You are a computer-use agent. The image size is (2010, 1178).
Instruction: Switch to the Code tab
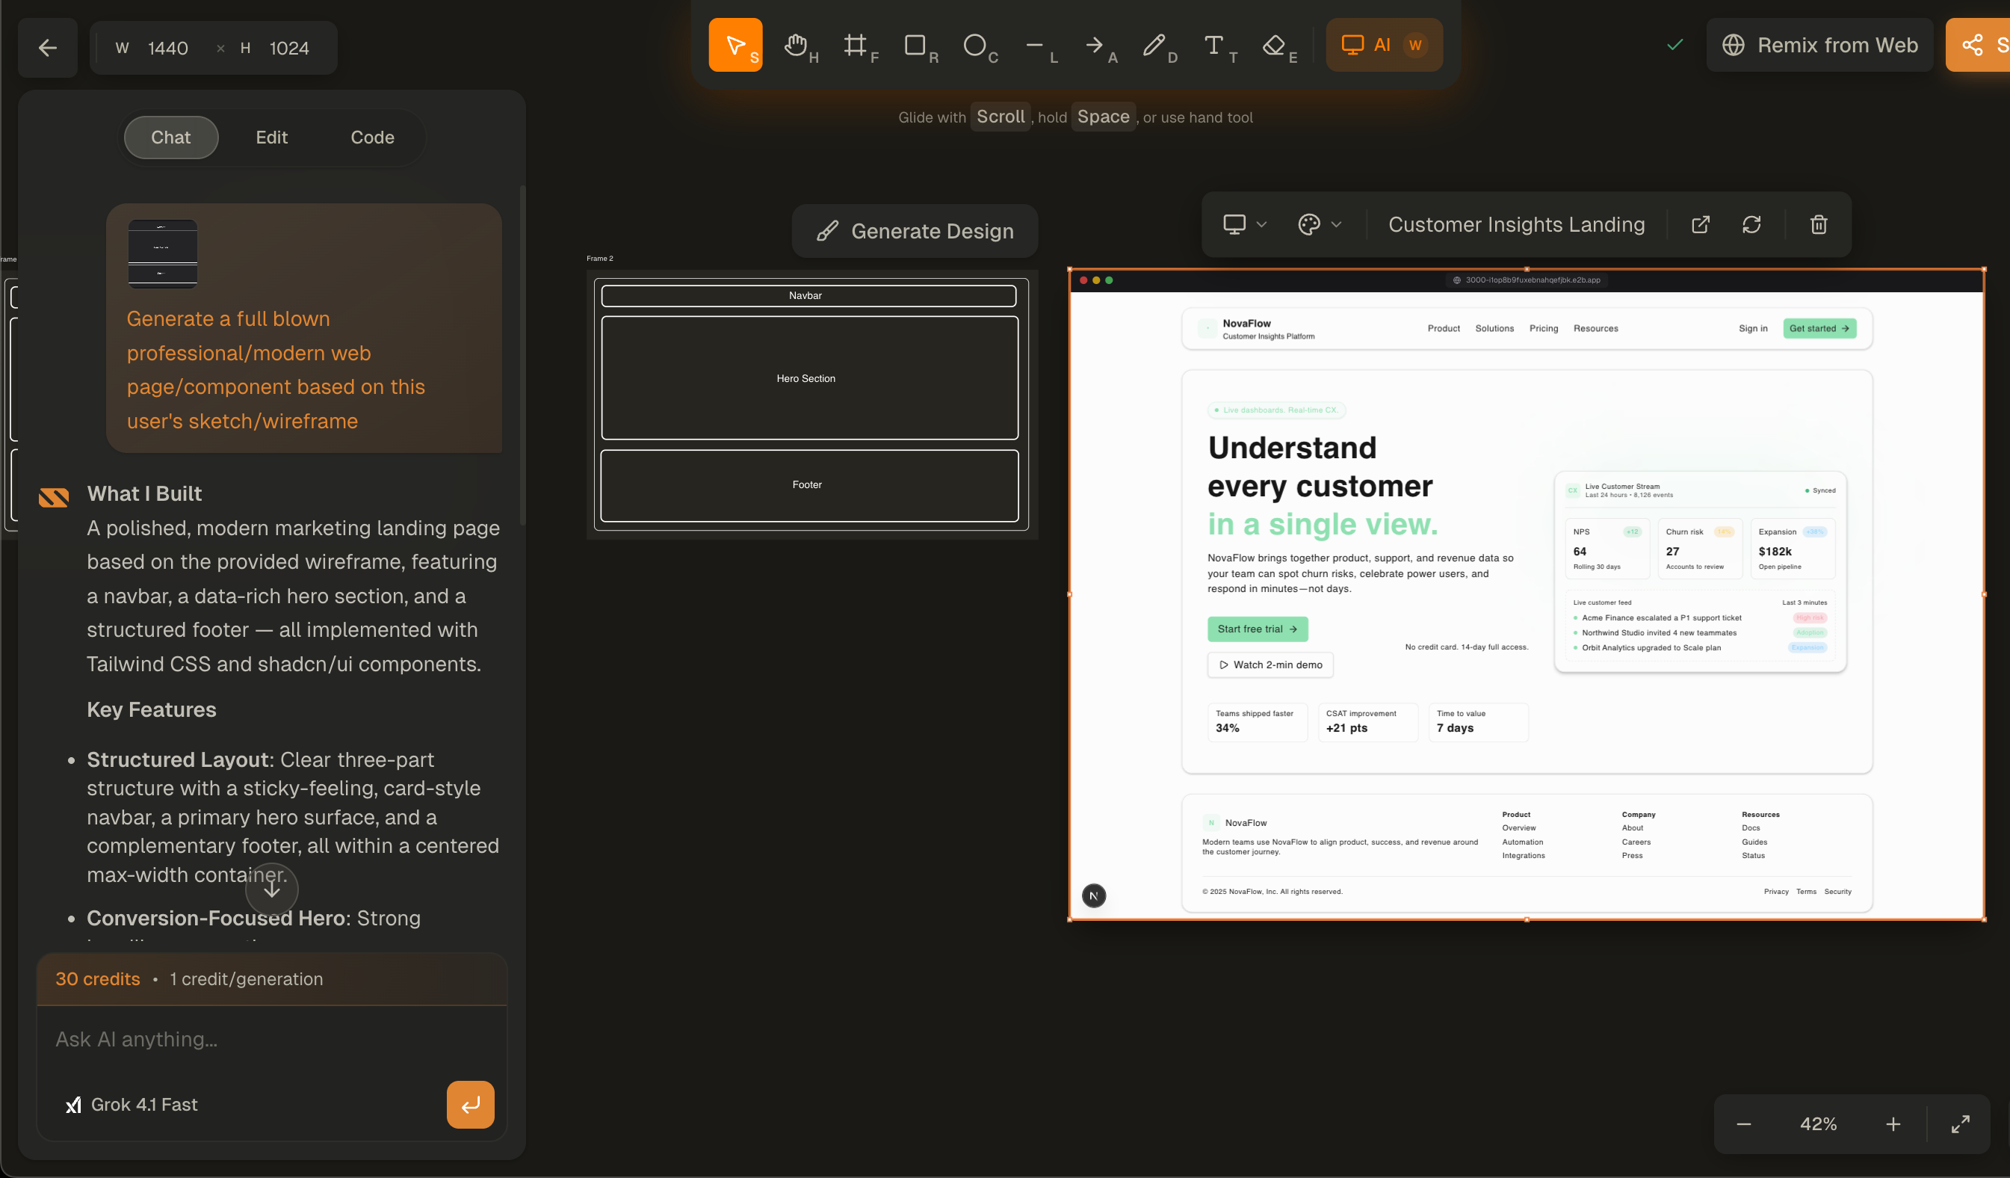click(x=371, y=138)
